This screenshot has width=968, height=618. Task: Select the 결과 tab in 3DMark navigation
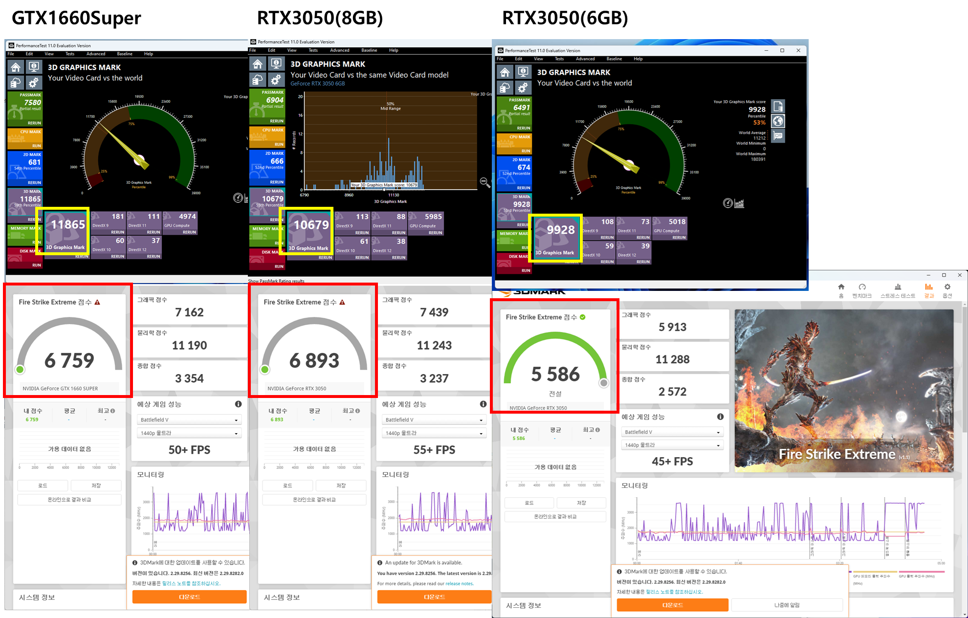pyautogui.click(x=929, y=290)
